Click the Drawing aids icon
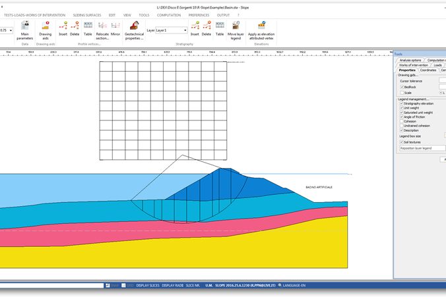 coord(45,30)
